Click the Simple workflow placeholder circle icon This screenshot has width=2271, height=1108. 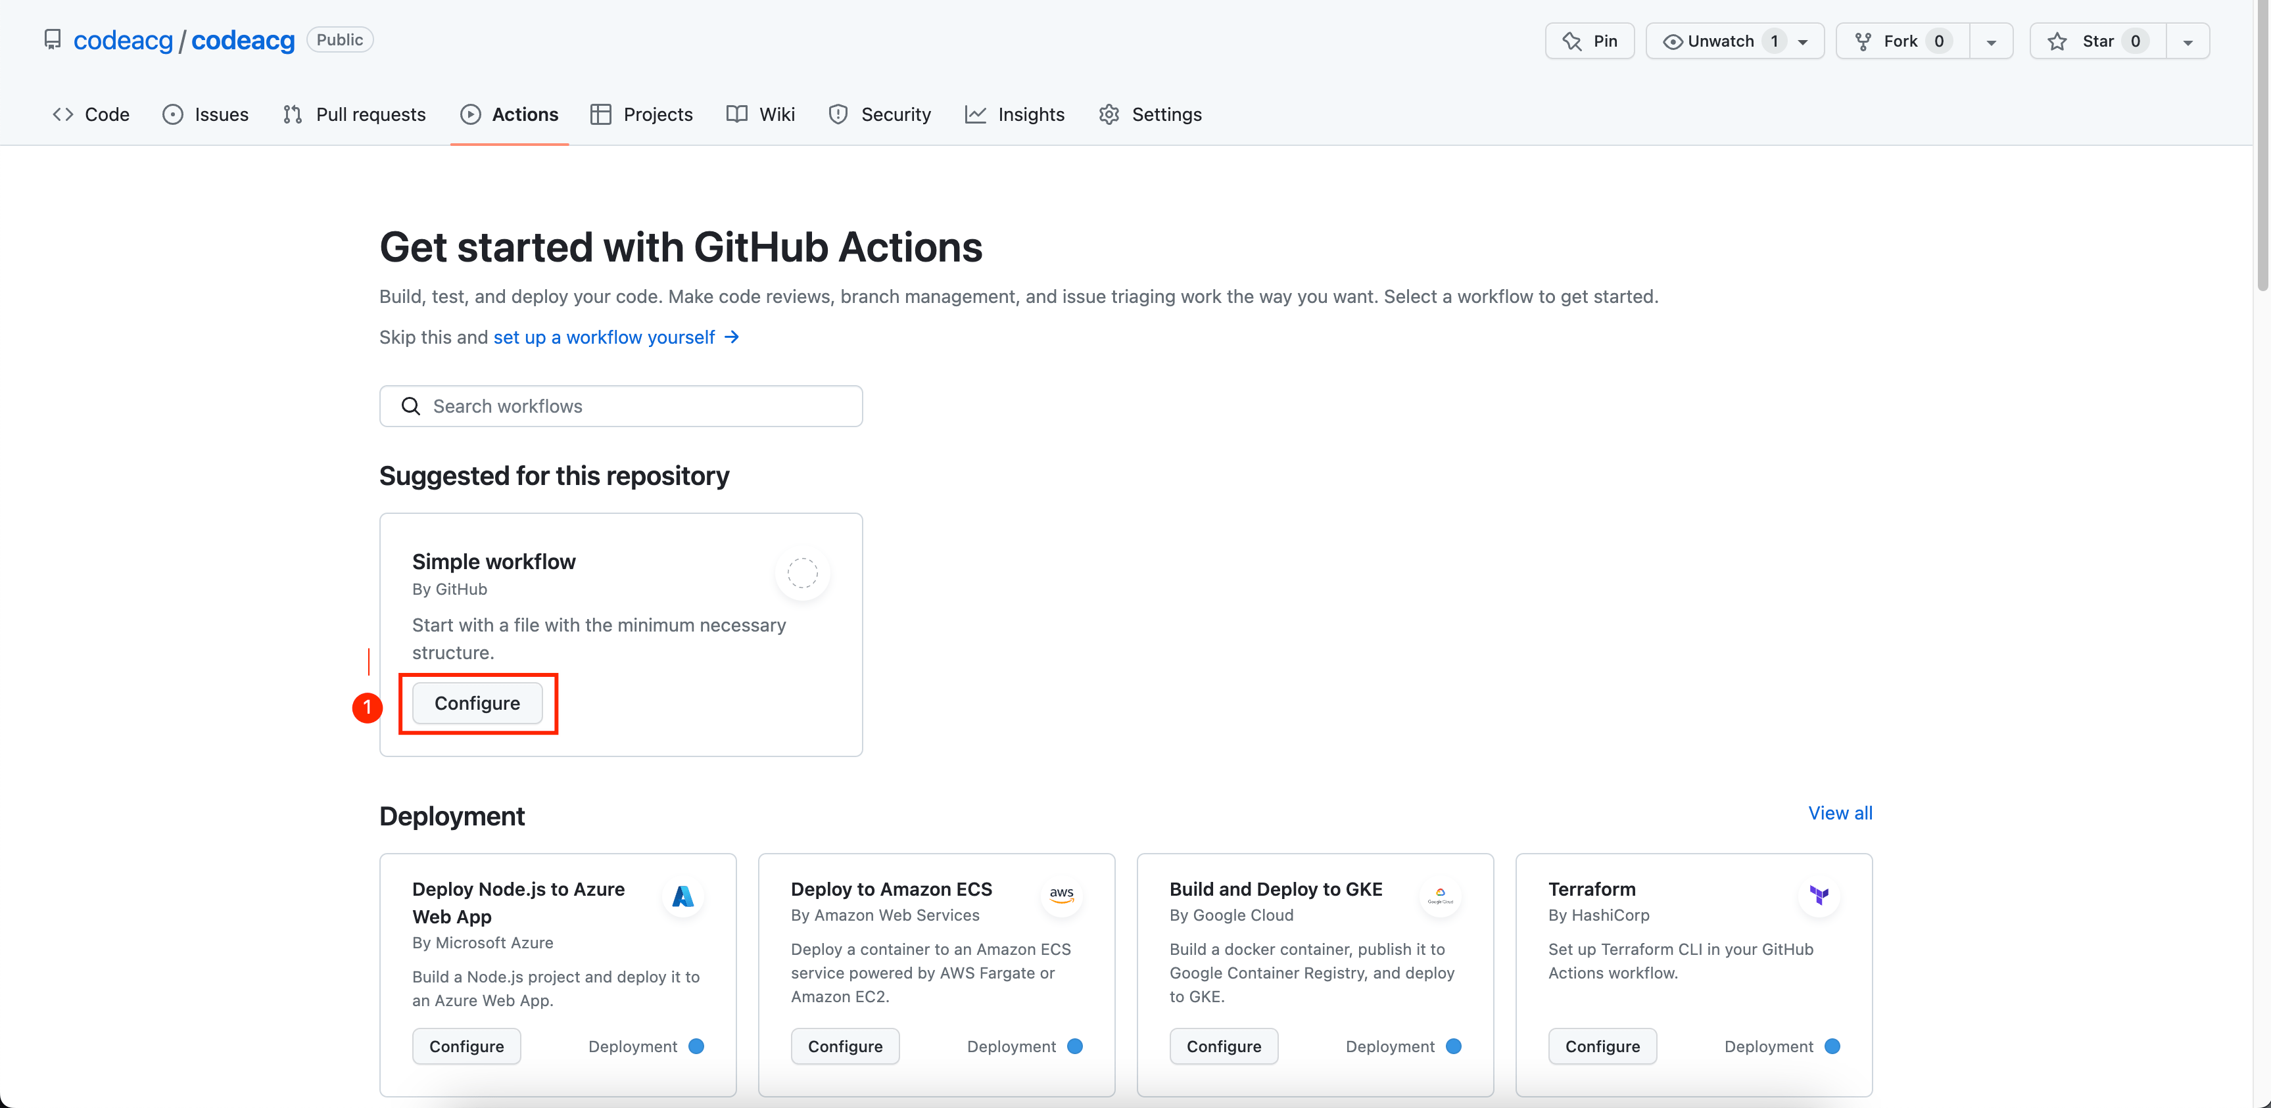pyautogui.click(x=802, y=573)
